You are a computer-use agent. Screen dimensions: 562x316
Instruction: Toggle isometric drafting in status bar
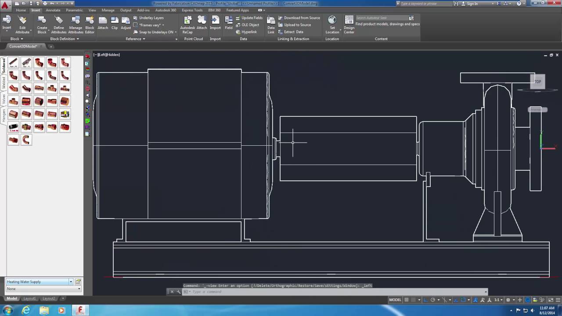[445, 300]
